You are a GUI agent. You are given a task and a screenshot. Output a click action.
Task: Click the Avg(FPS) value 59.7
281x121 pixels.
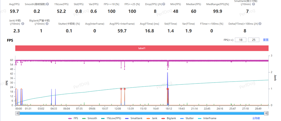pos(14,11)
